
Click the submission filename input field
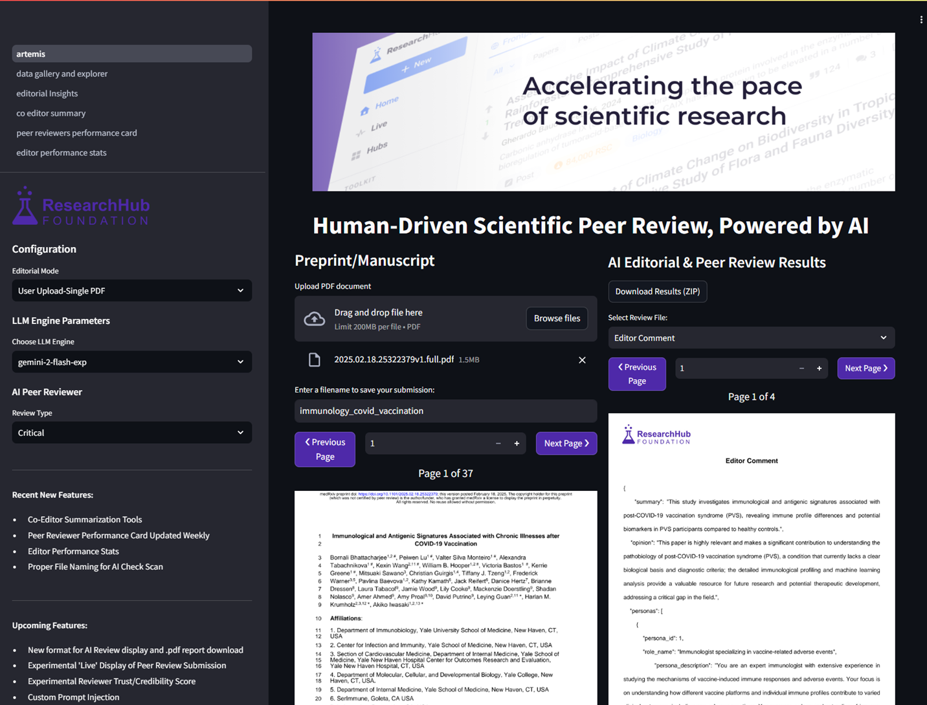445,411
